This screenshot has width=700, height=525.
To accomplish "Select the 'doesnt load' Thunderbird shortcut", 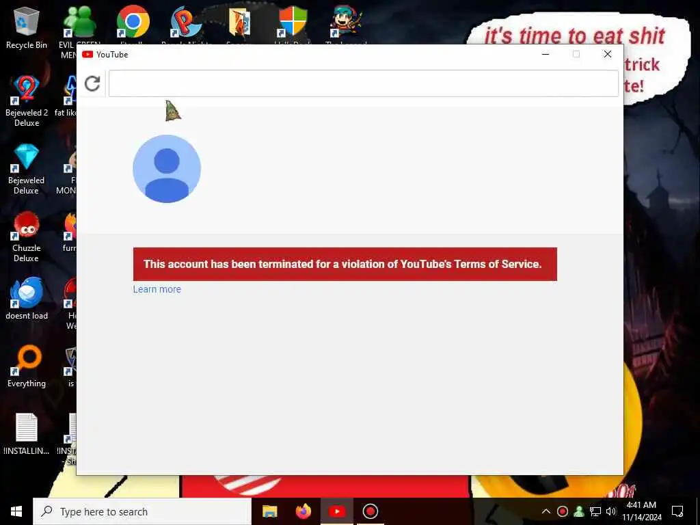I will coord(27,298).
